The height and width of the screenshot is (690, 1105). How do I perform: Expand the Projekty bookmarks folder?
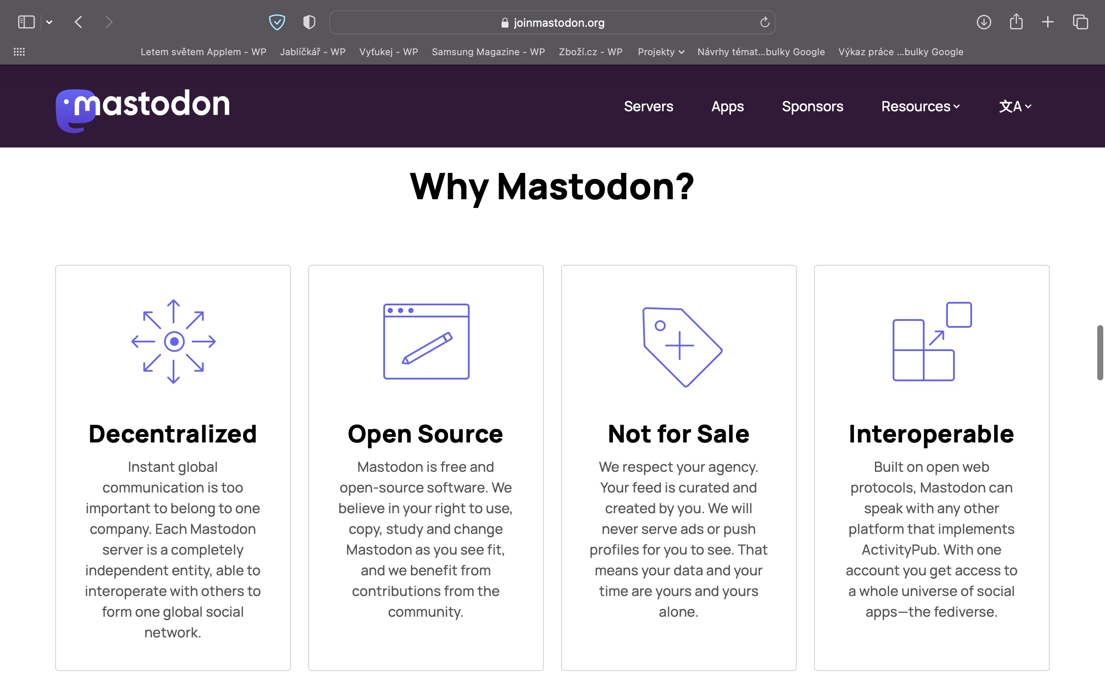[660, 52]
